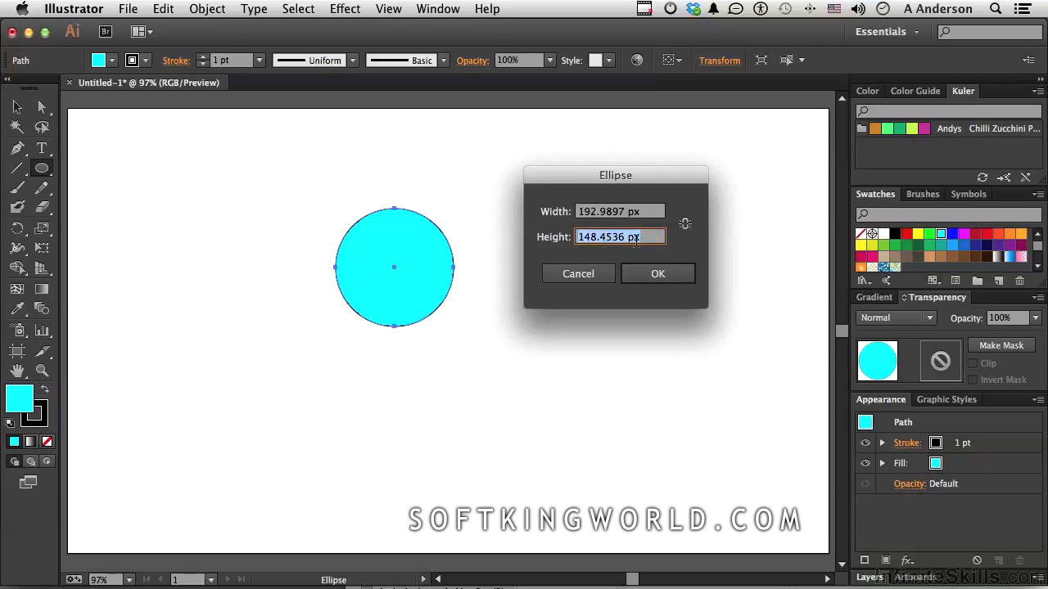Viewport: 1048px width, 589px height.
Task: Select the Eyedropper tool
Action: (17, 309)
